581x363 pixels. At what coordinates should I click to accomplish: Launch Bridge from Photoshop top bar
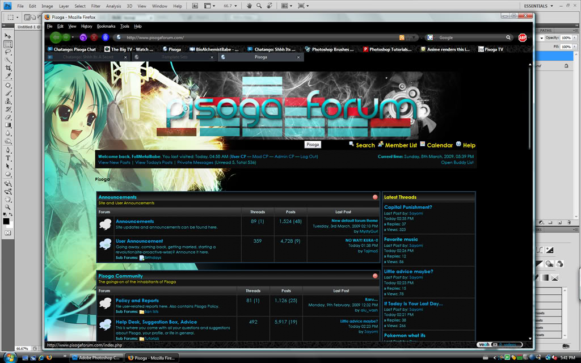click(195, 6)
